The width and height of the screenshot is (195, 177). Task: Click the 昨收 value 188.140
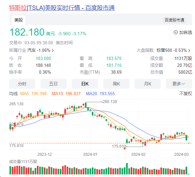pos(43,65)
